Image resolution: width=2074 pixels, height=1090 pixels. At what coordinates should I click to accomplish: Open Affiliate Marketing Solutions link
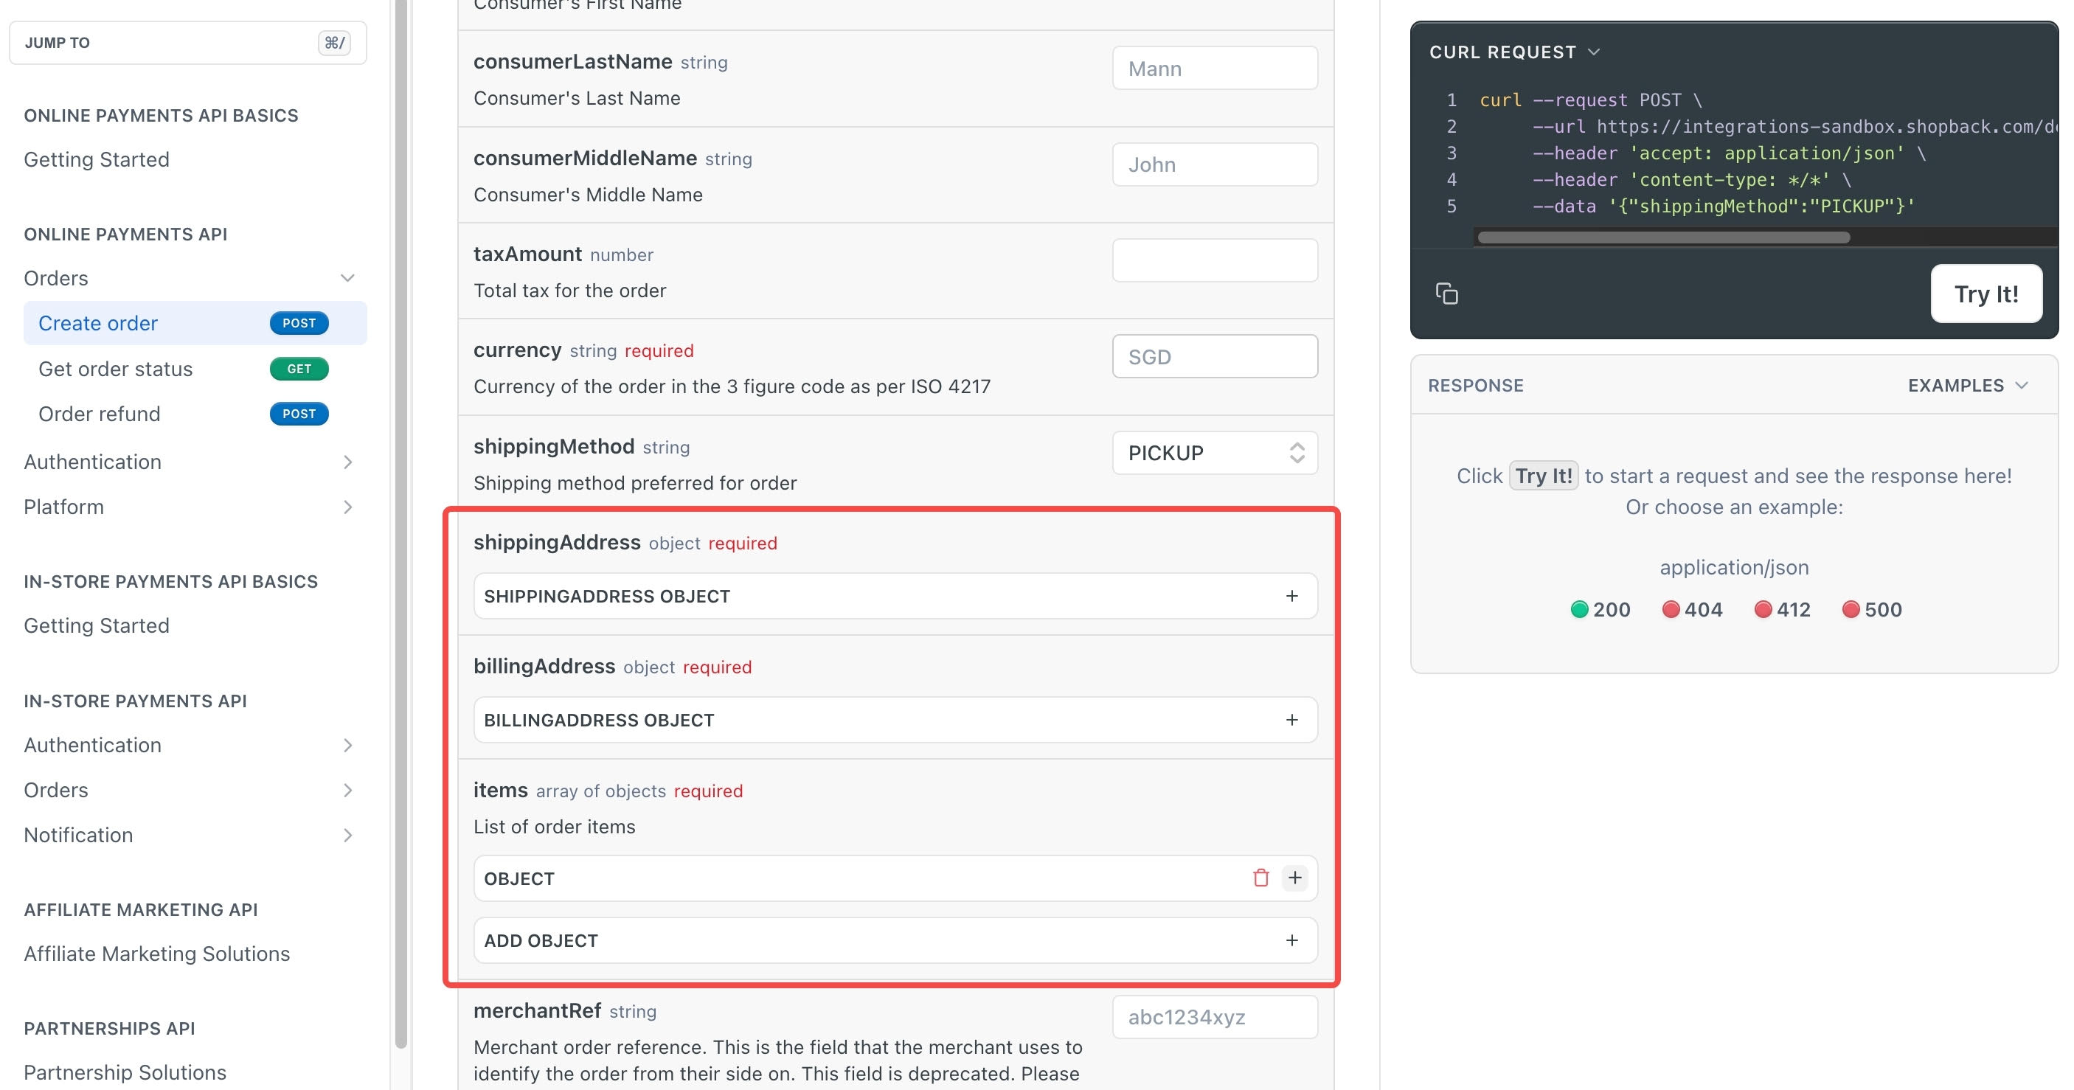click(157, 954)
